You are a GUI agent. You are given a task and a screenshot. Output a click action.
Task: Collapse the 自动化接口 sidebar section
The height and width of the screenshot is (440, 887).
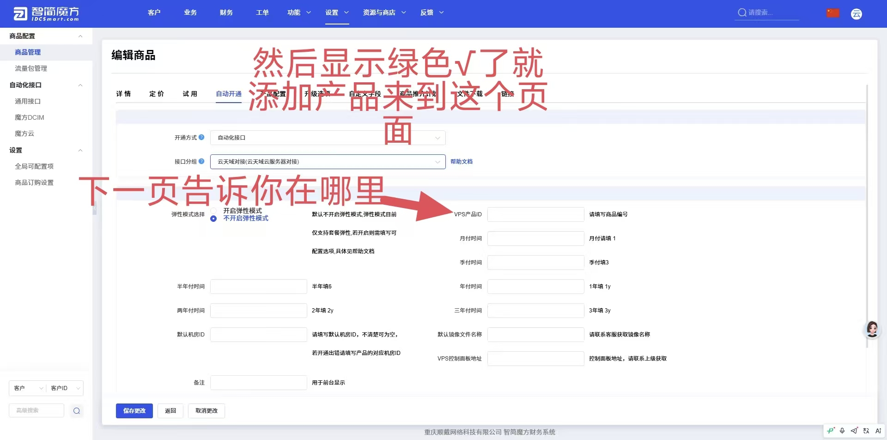point(80,85)
